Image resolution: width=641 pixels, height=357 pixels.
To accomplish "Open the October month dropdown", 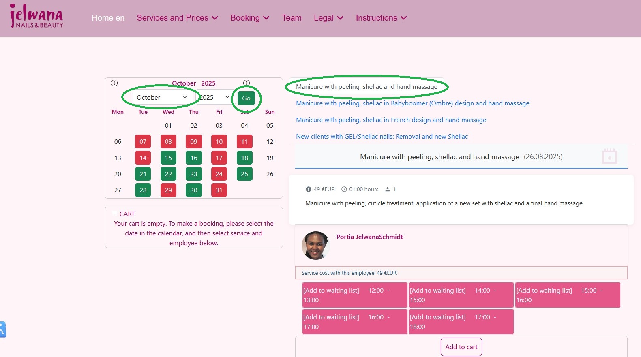I will pos(161,97).
